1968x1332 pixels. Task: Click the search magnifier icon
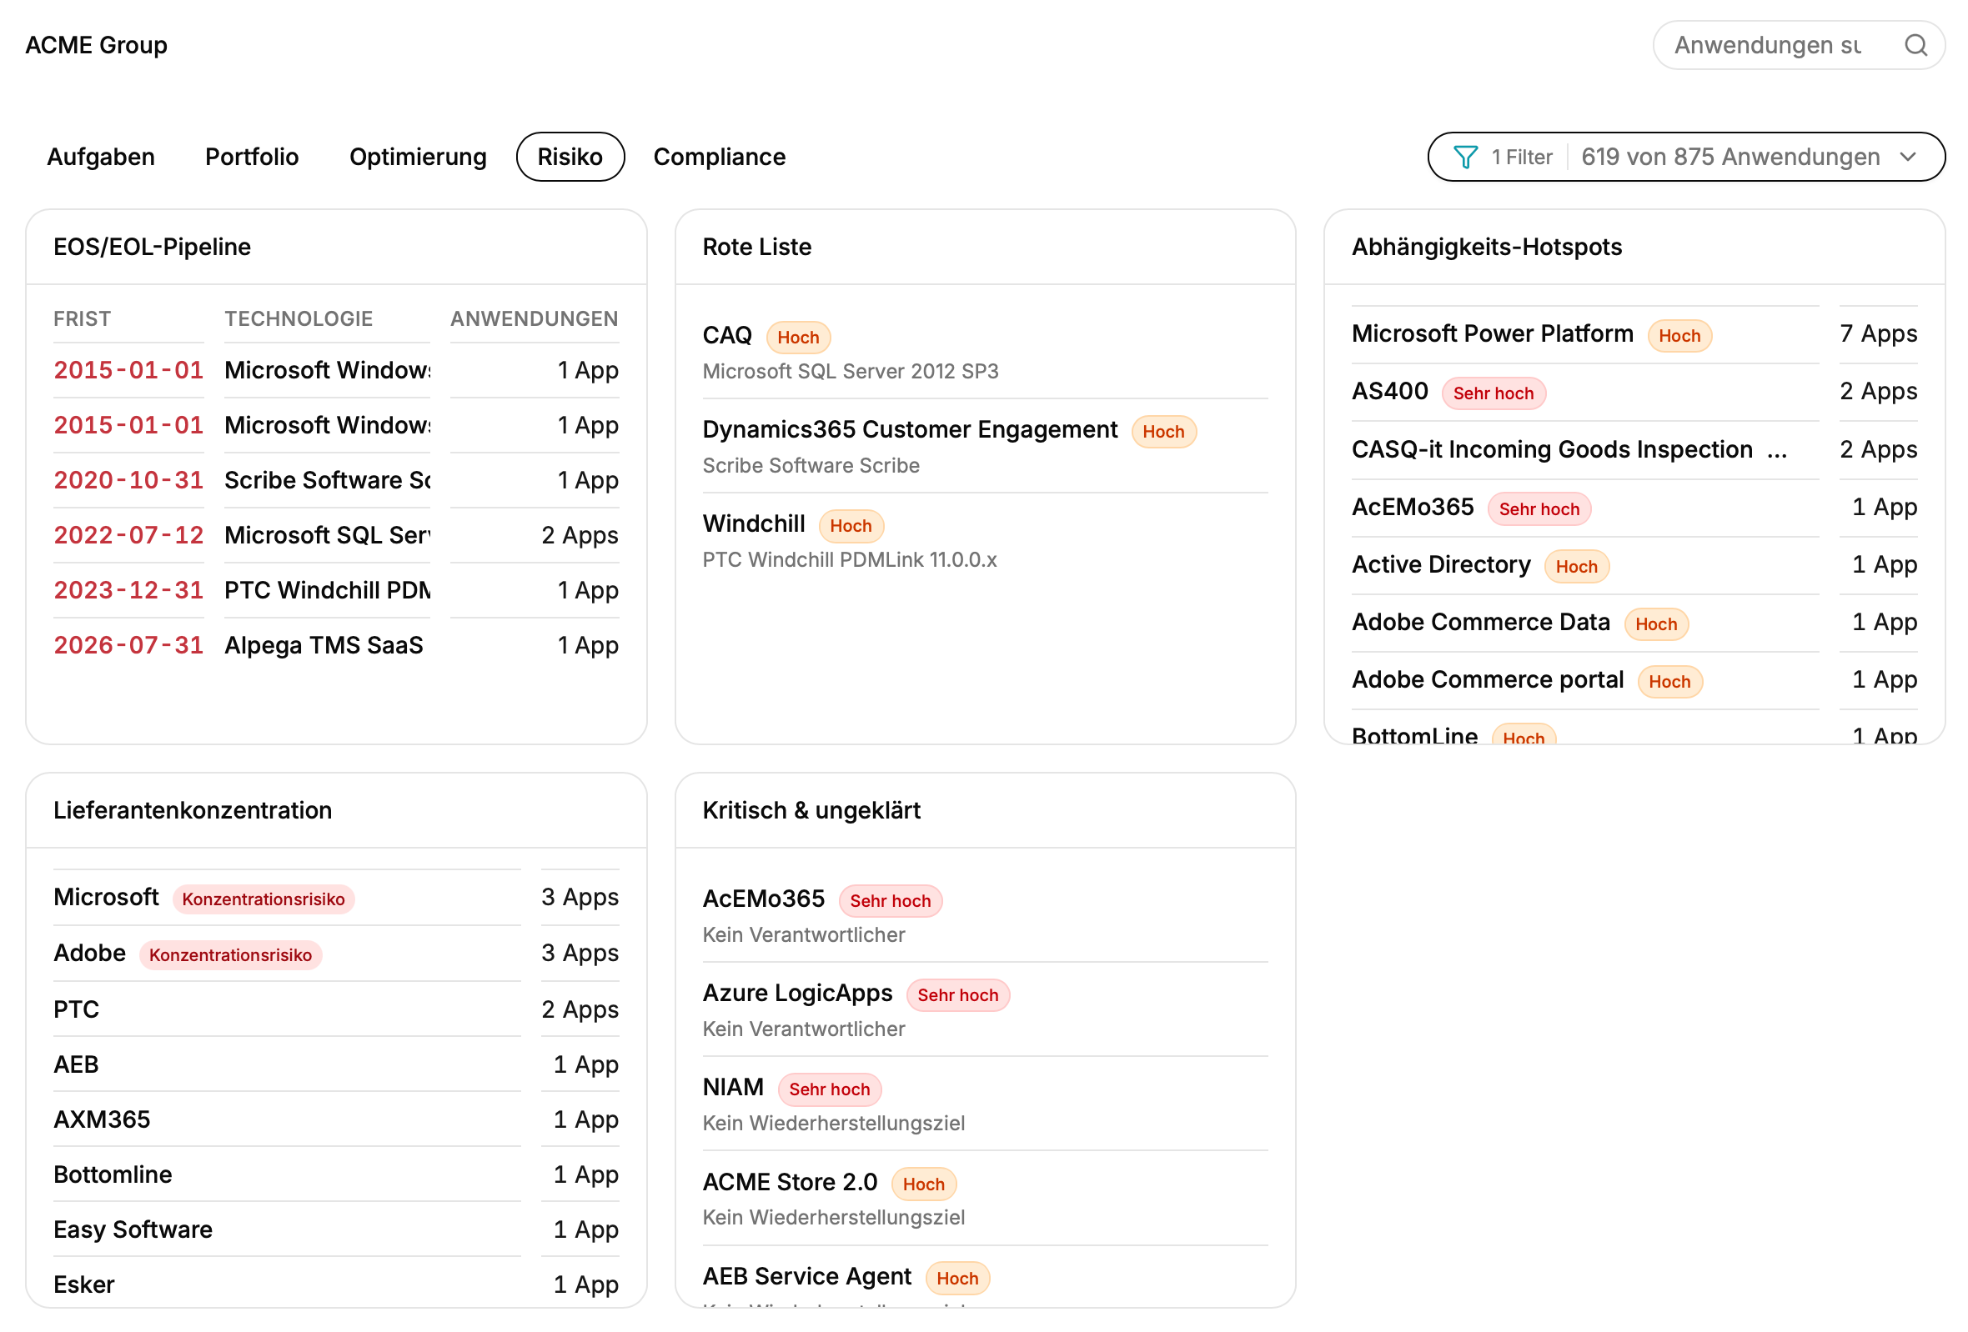pyautogui.click(x=1915, y=45)
